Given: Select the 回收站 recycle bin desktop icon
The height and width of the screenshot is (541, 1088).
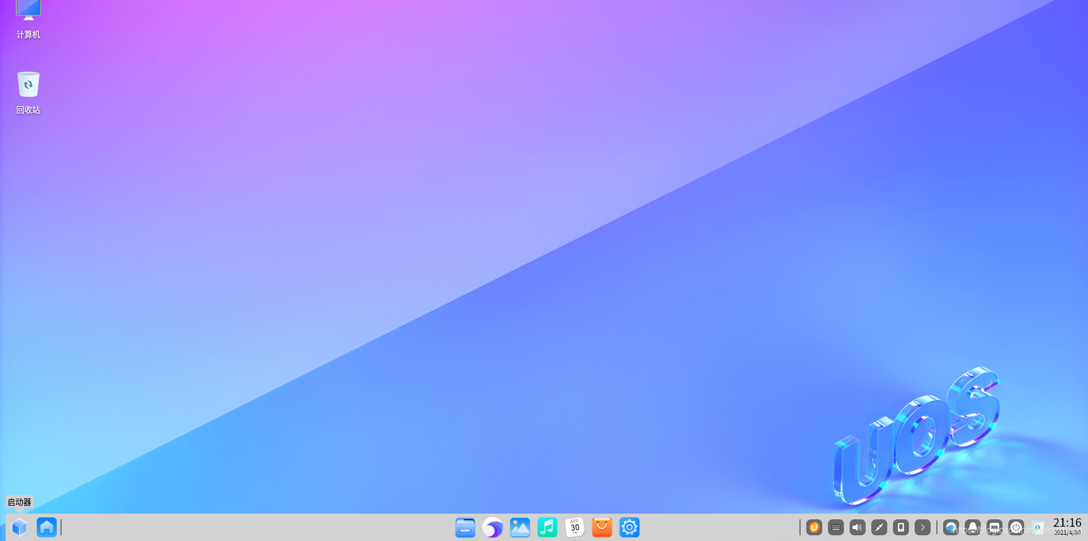Looking at the screenshot, I should tap(29, 93).
